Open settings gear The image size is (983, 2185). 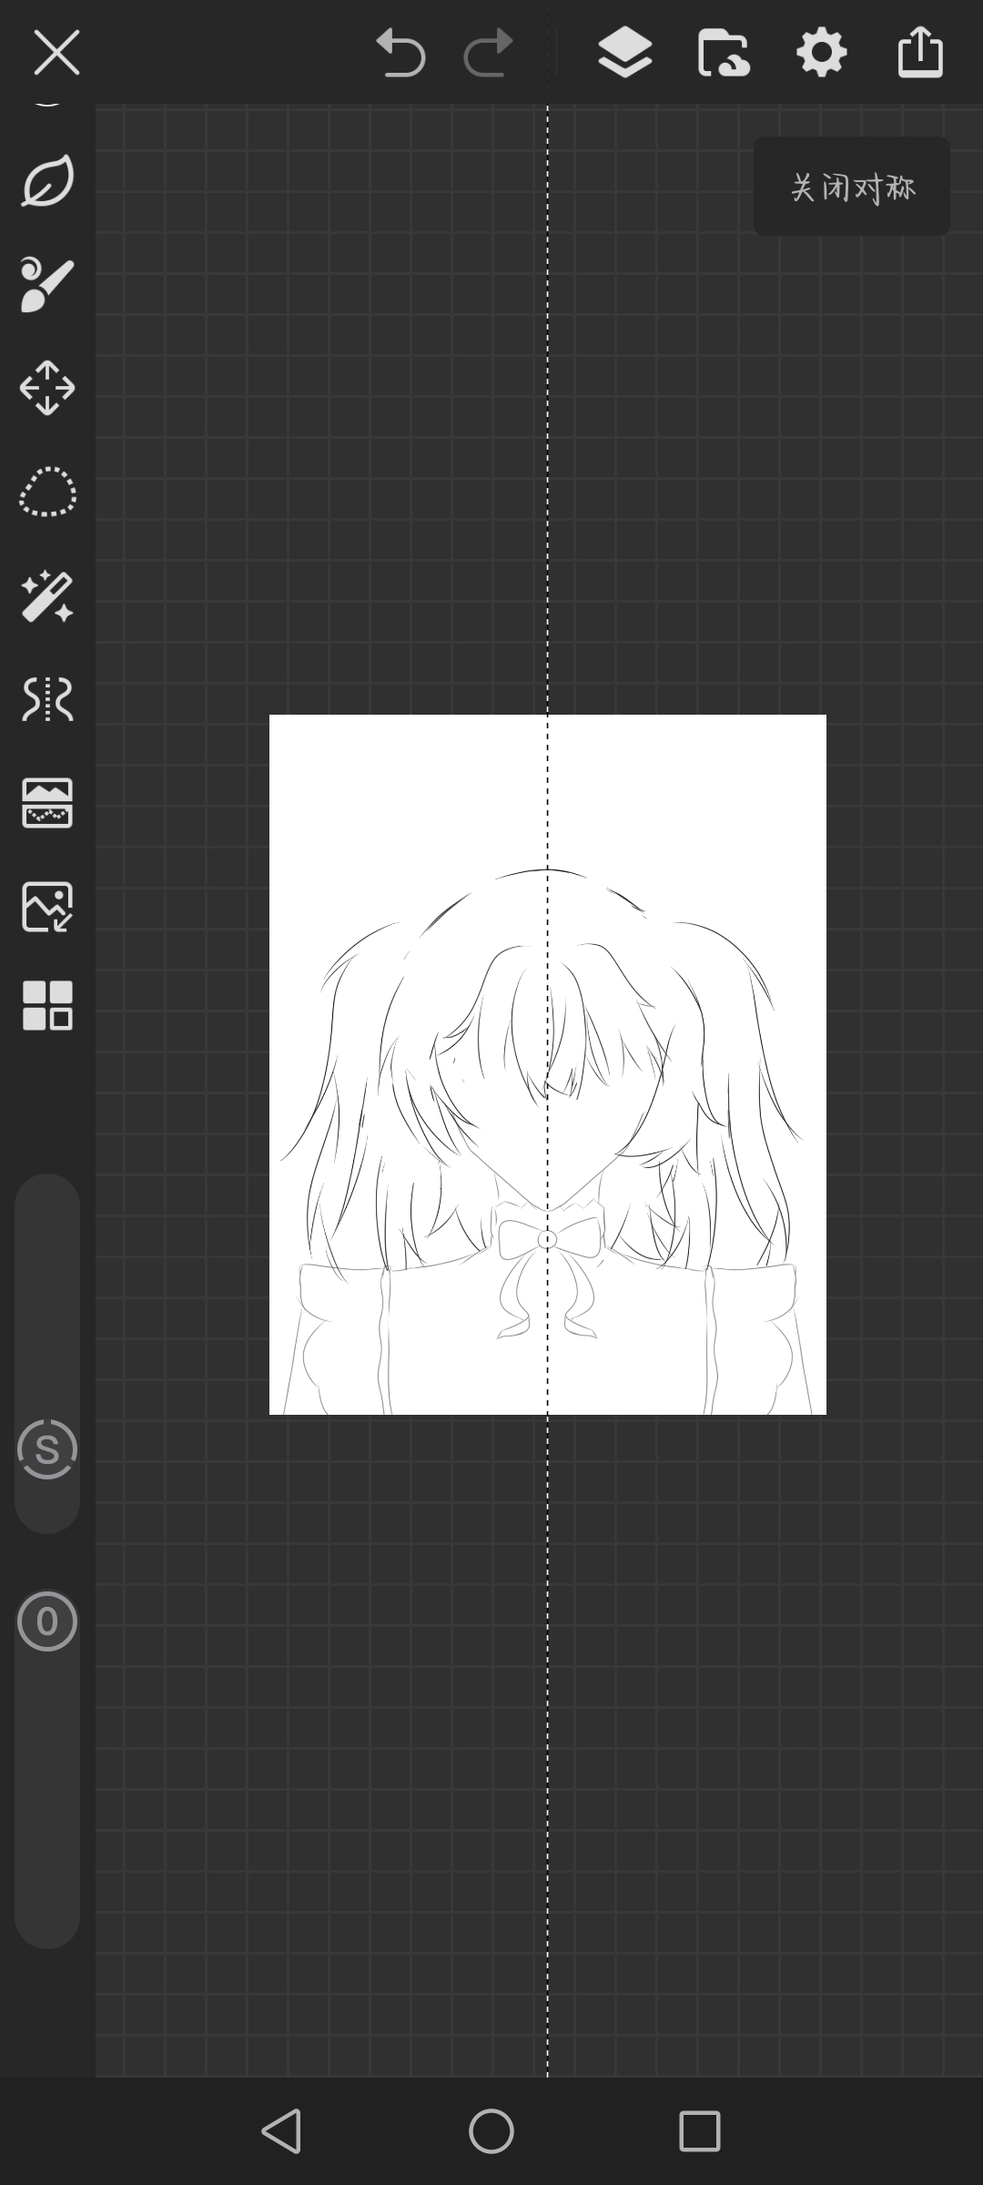pos(822,53)
